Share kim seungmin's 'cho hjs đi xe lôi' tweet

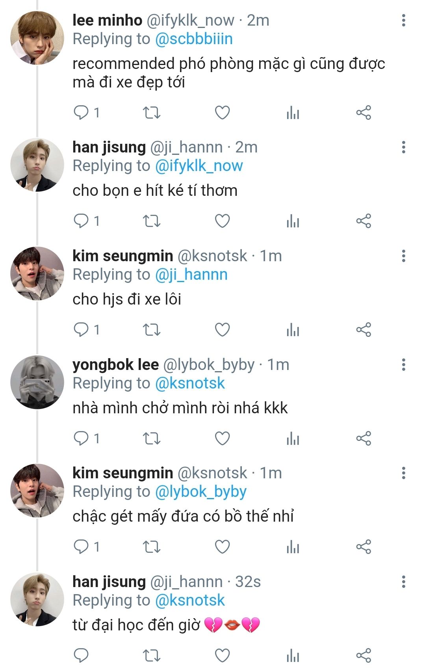click(x=364, y=330)
